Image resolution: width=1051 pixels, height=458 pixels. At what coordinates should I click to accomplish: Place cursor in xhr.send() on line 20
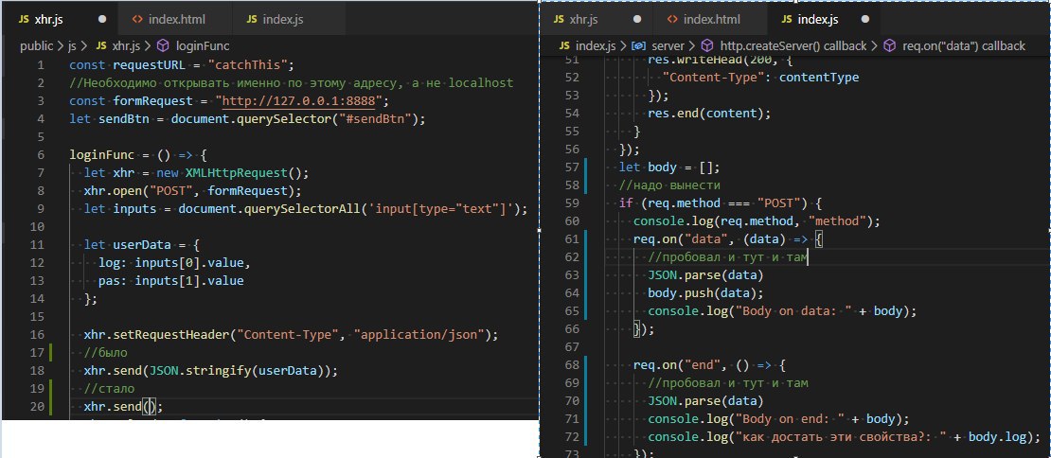(149, 407)
